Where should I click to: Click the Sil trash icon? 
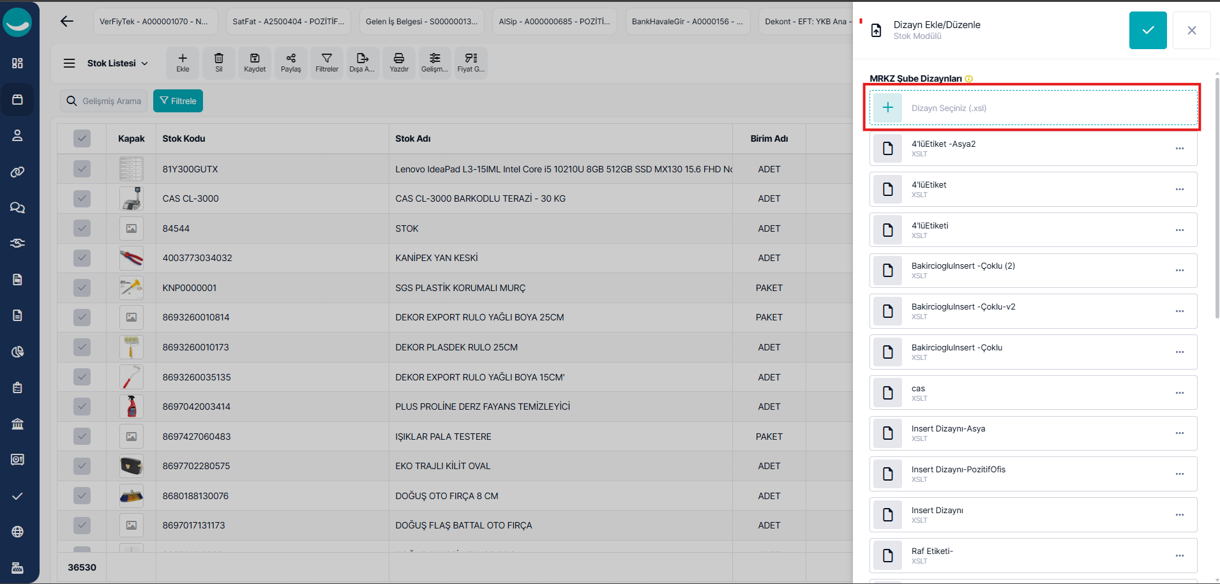[218, 63]
